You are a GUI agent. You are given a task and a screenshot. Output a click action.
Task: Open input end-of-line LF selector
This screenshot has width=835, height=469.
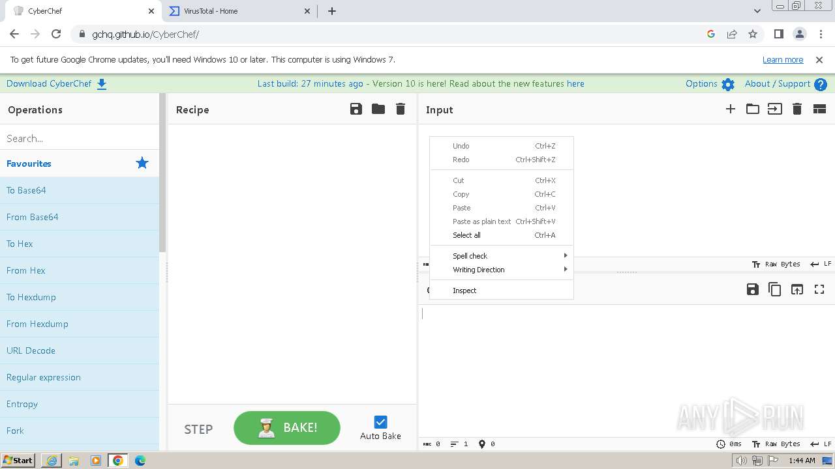(x=821, y=264)
